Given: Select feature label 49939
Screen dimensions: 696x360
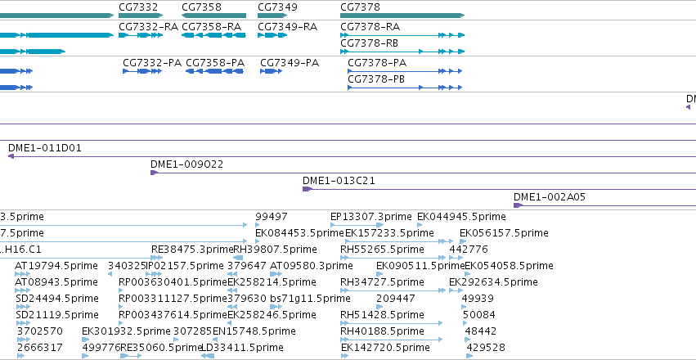Looking at the screenshot, I should pyautogui.click(x=478, y=299).
